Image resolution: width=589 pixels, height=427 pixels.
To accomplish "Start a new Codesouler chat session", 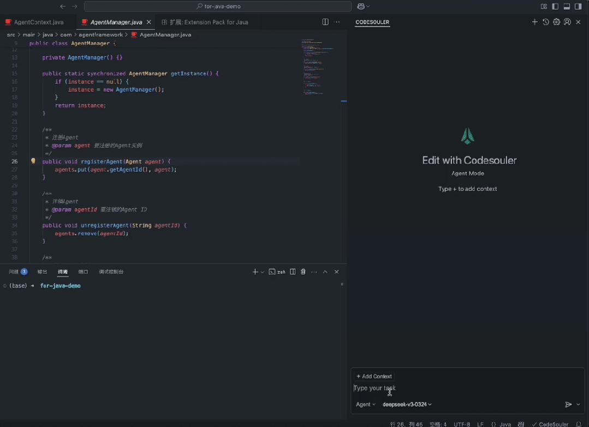I will 534,22.
